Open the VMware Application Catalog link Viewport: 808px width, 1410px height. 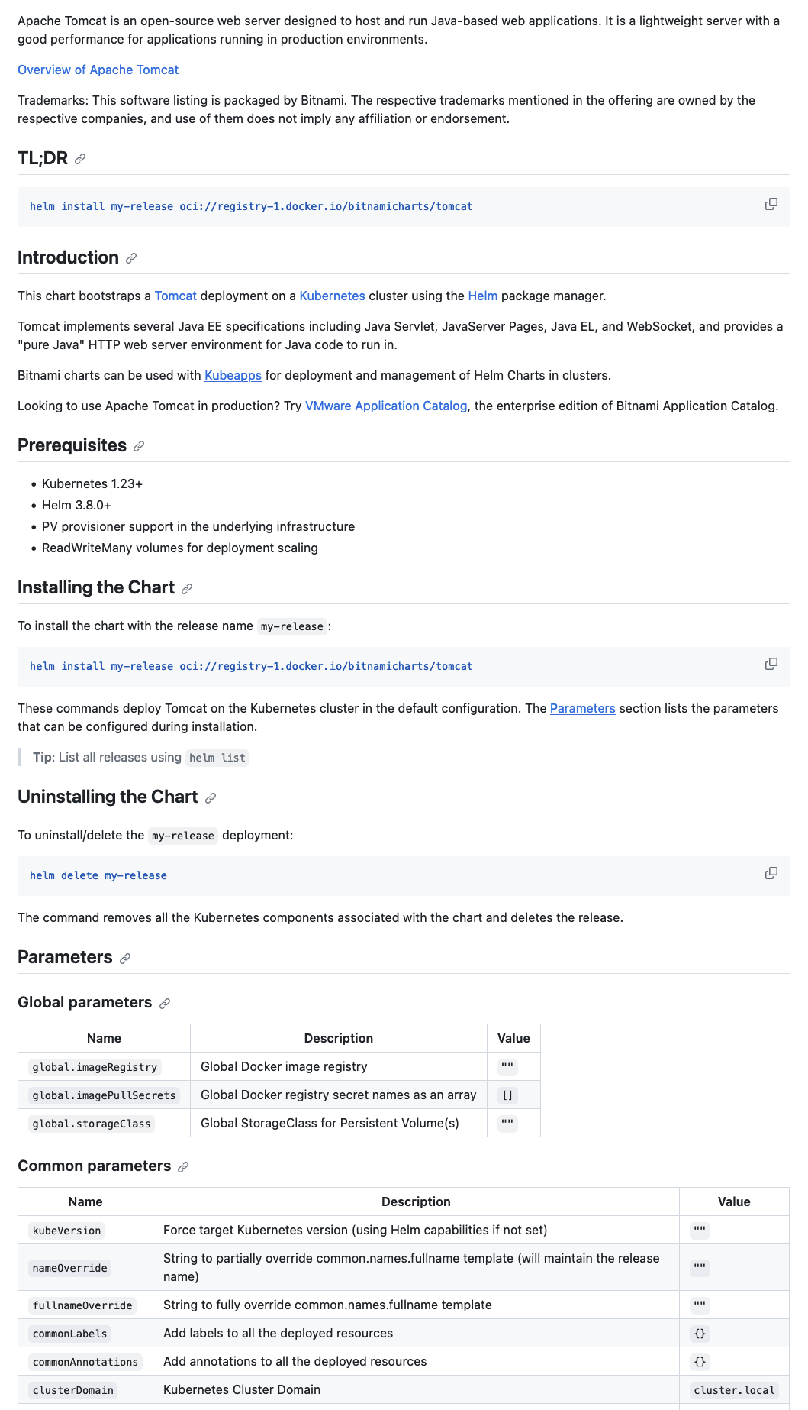click(386, 406)
